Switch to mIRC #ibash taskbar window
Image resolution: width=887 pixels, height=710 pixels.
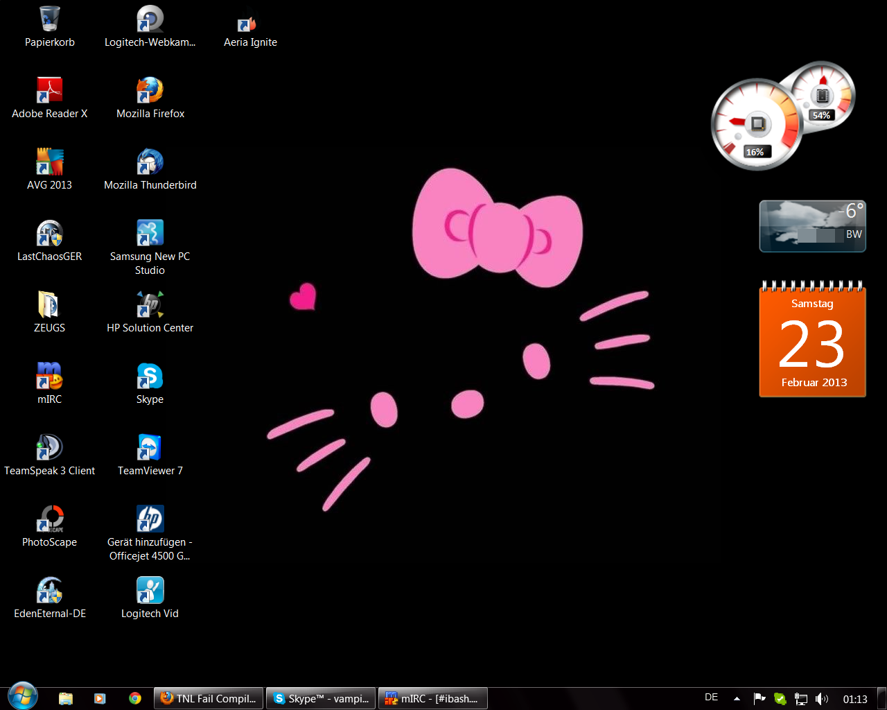pos(433,698)
